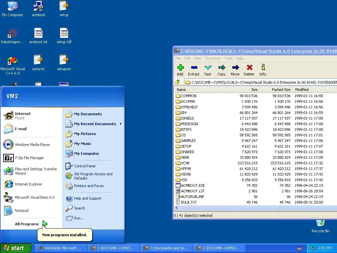
Task: Click the Delete toolbar icon in 7-Zip
Action: click(249, 70)
